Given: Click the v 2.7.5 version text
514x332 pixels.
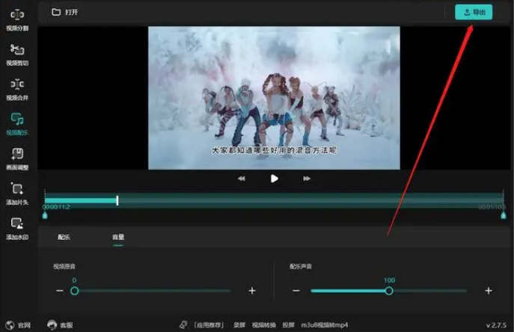Looking at the screenshot, I should (x=496, y=325).
